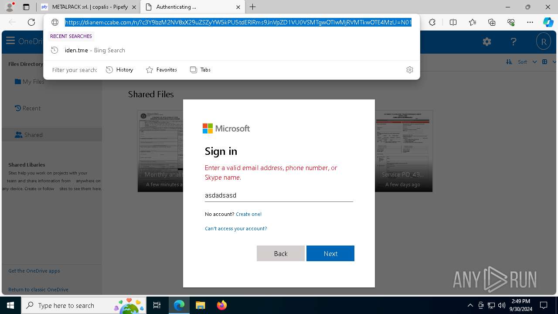The height and width of the screenshot is (314, 558).
Task: Close the Authenticating tab
Action: click(238, 7)
